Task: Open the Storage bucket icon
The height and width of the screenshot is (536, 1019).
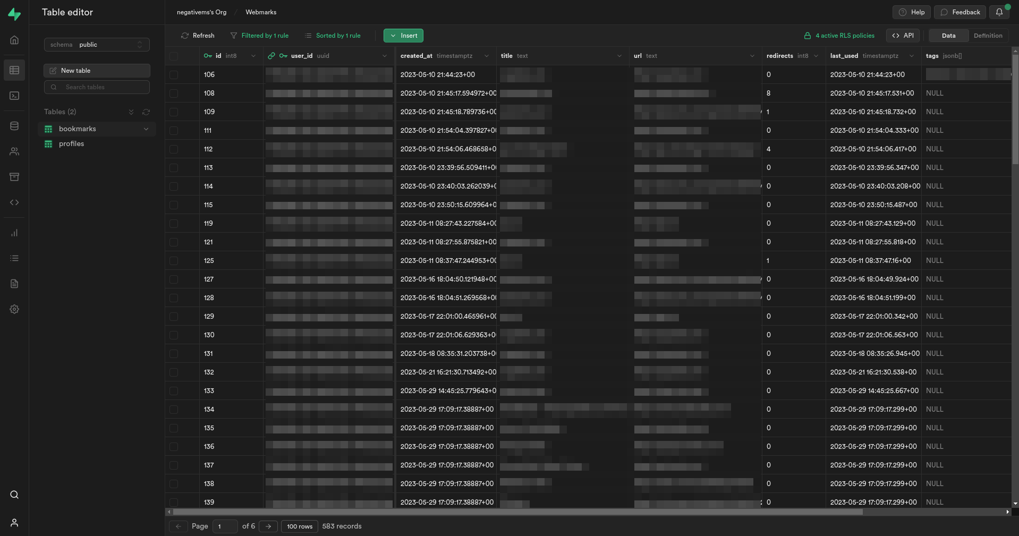Action: tap(14, 177)
